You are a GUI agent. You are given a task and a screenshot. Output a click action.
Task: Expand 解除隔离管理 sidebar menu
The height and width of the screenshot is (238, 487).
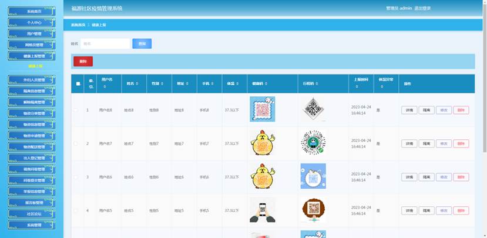coord(32,102)
